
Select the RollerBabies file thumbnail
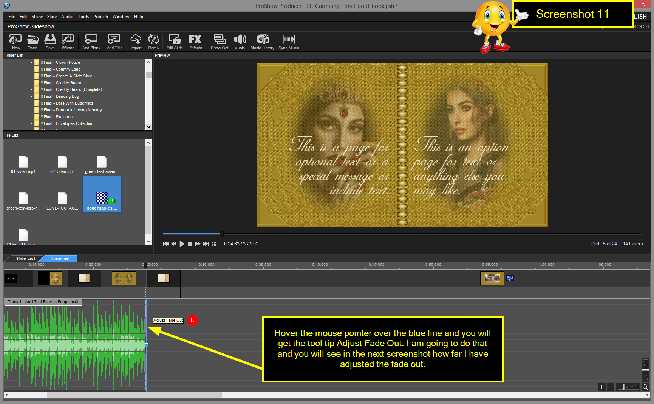[102, 194]
